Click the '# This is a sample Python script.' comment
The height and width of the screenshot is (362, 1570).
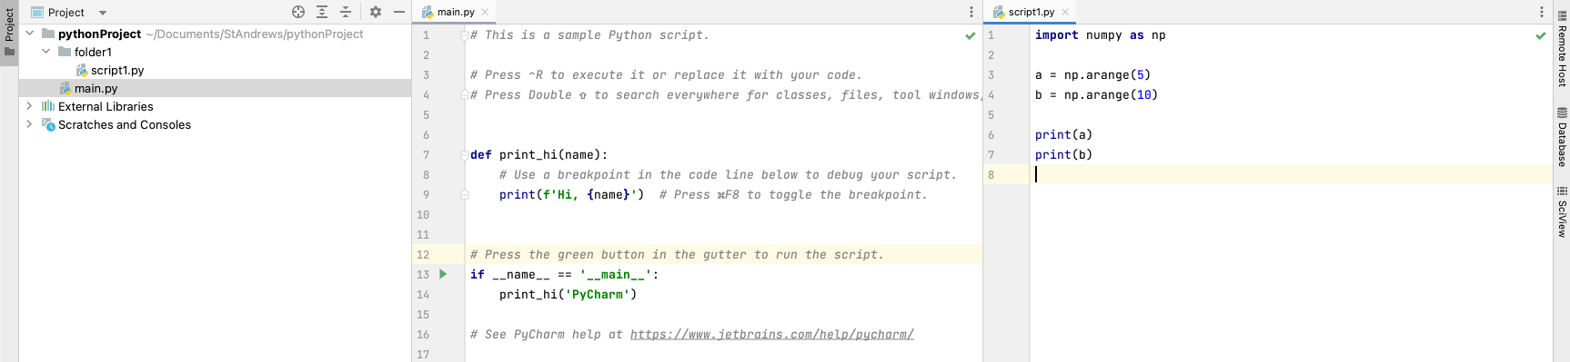tap(589, 35)
